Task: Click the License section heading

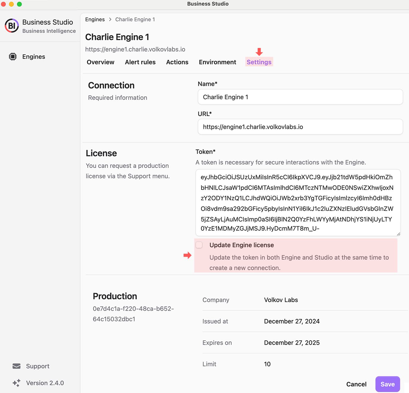Action: tap(101, 153)
